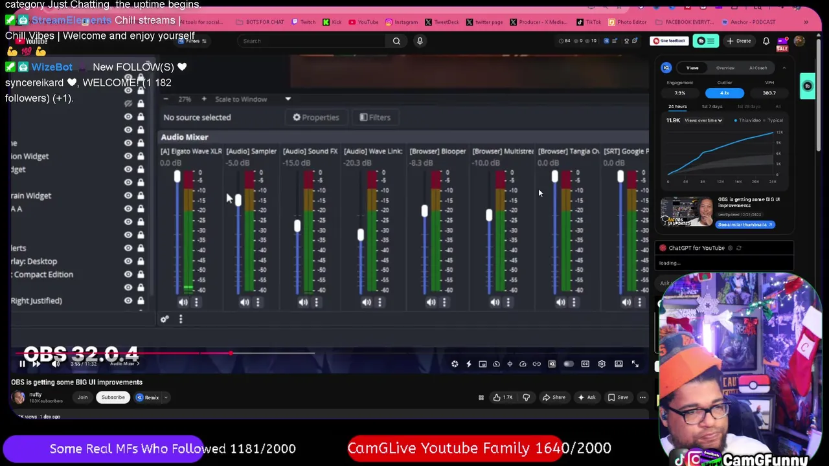Expand the bookmarks bar overflow chevron
Screen dimensions: 829x466
point(806,22)
